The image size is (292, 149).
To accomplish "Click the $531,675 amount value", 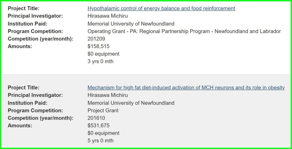I will 98,126.
